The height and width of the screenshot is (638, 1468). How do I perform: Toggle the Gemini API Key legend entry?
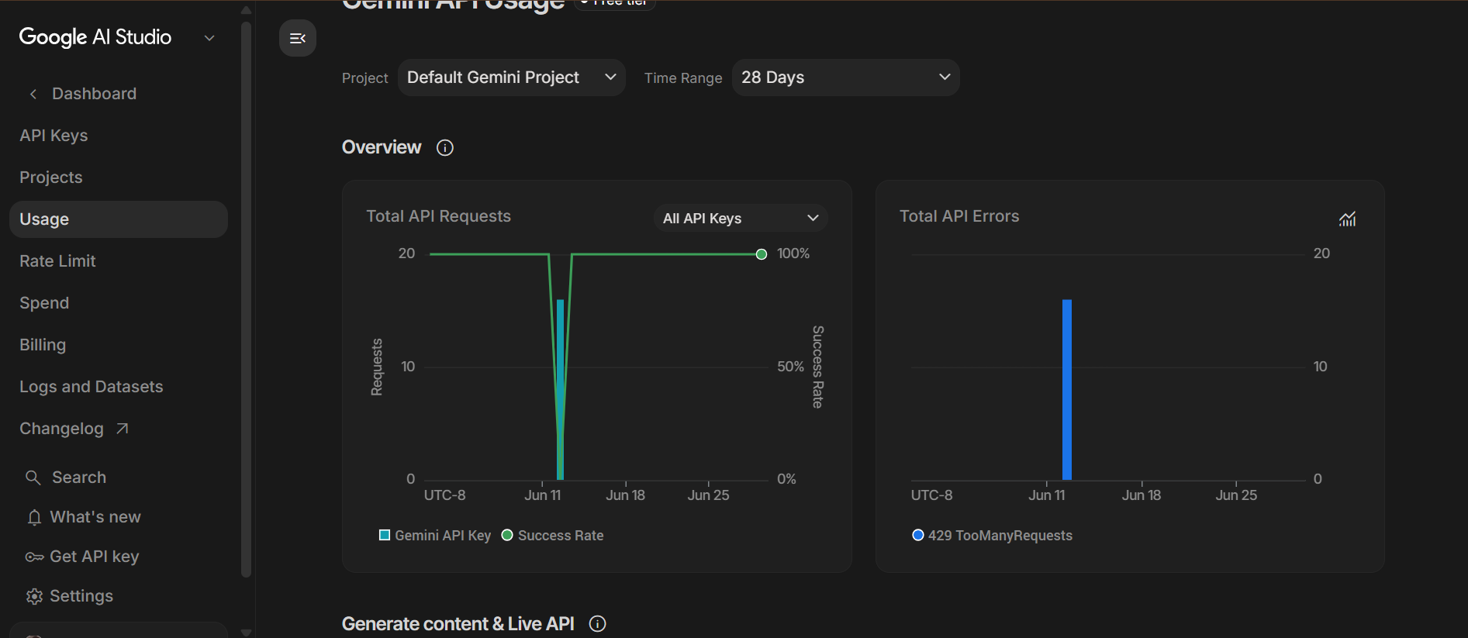click(435, 536)
